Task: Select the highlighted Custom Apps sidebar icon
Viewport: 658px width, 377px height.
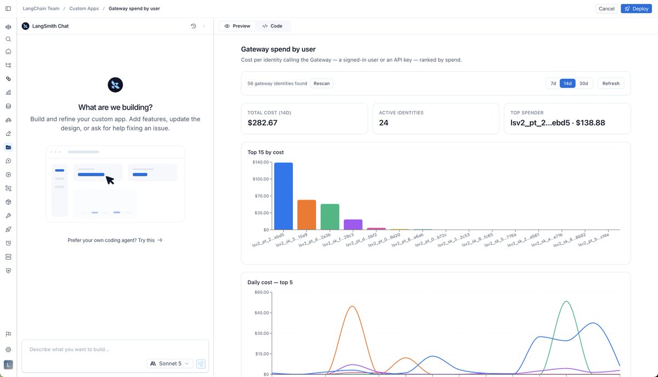Action: pos(8,147)
